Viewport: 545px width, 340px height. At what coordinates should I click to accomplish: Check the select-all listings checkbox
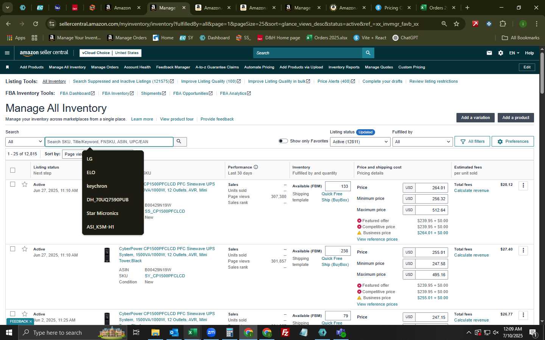(x=12, y=170)
